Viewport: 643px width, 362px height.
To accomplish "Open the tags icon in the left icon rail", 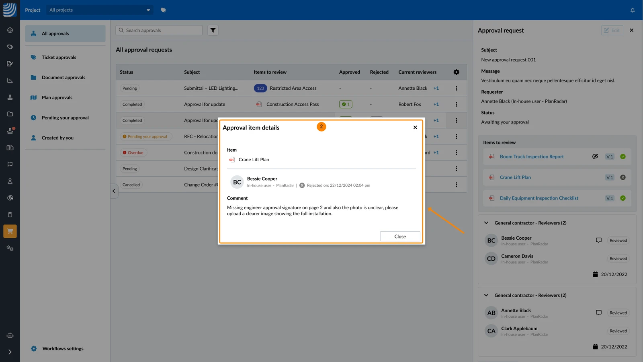I will [x=10, y=47].
